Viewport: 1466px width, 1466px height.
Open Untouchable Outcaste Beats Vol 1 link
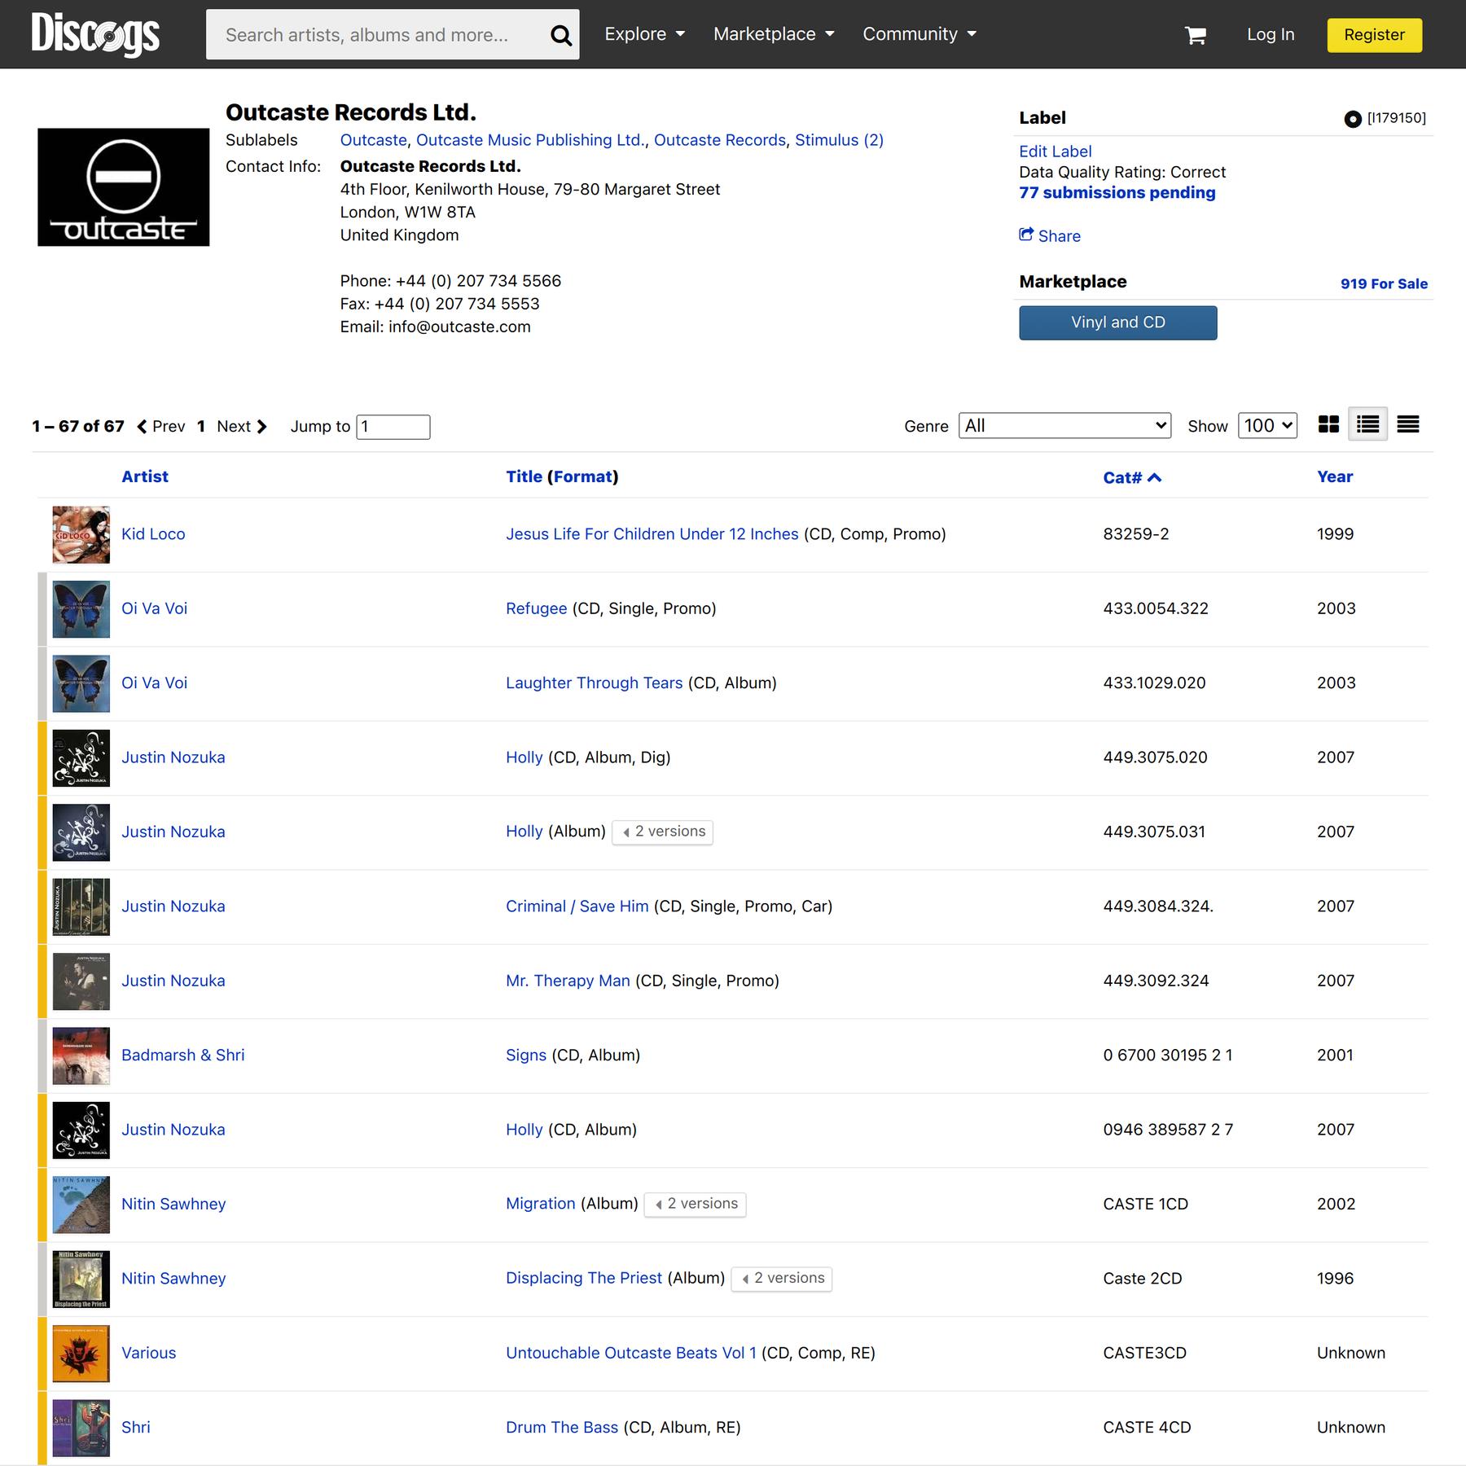pyautogui.click(x=630, y=1354)
